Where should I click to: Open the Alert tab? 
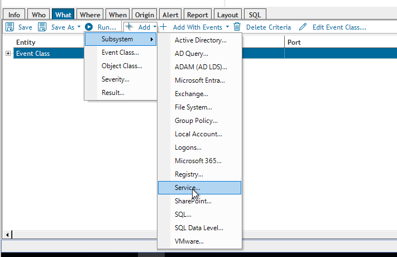(x=170, y=15)
